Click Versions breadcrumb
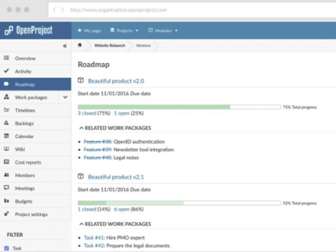Screen dimensions: 336x252 (143, 45)
